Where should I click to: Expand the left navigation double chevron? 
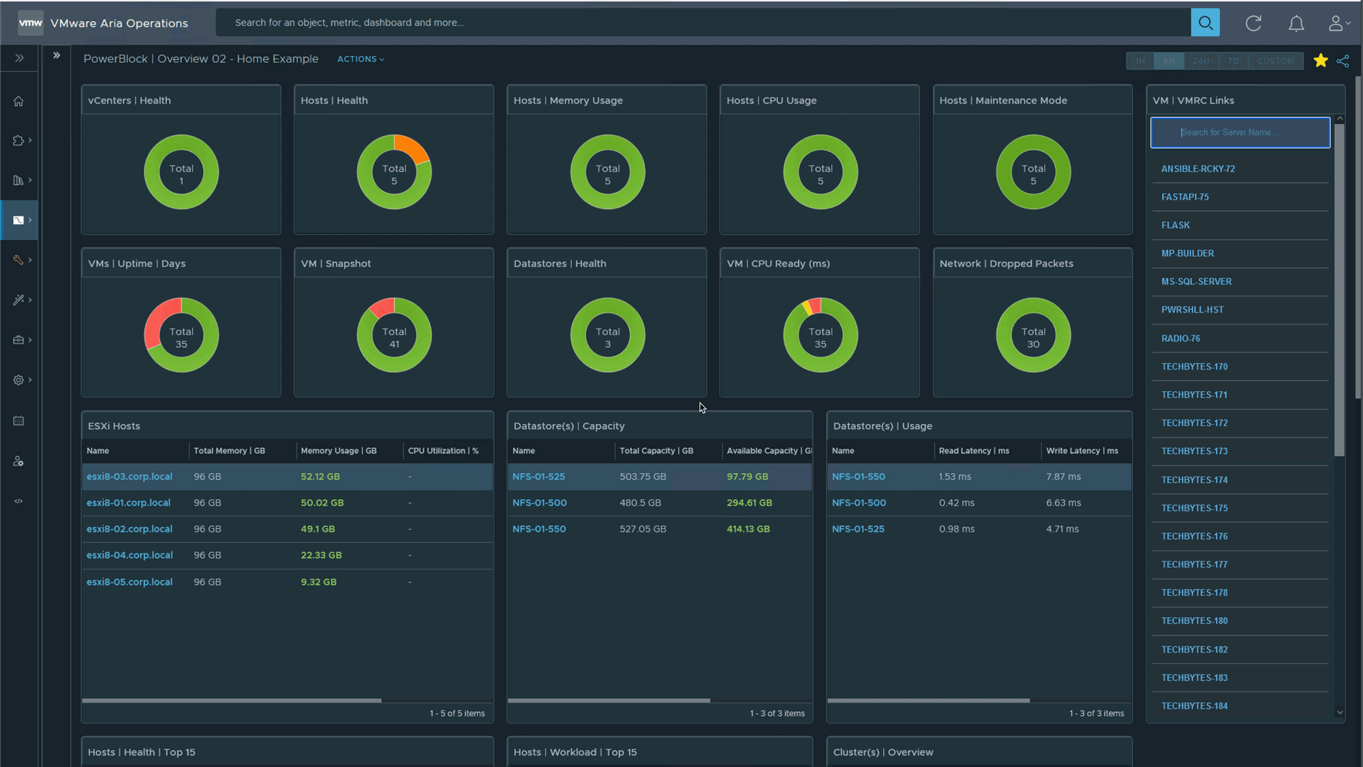click(19, 58)
